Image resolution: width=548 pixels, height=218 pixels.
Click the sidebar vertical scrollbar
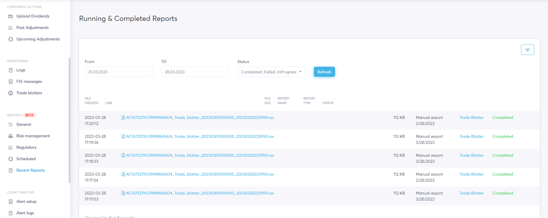tap(69, 120)
